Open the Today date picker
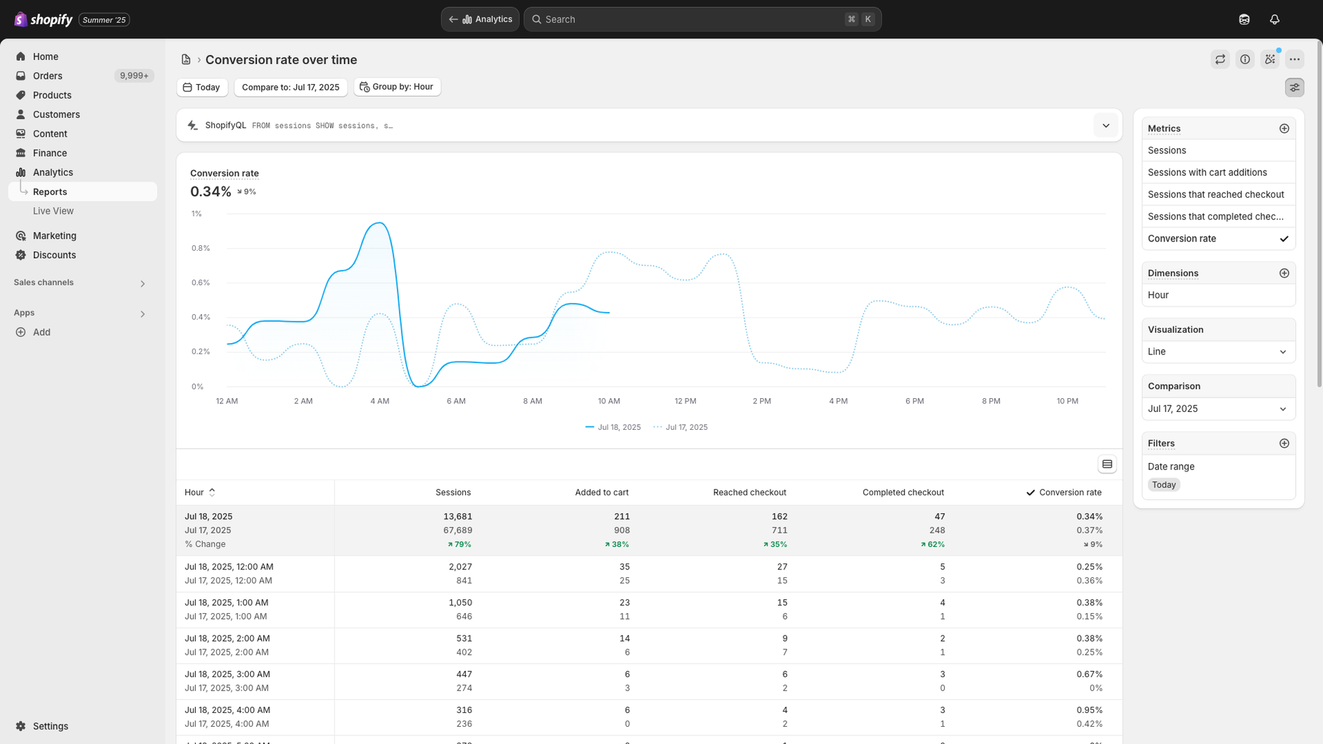This screenshot has width=1323, height=744. pos(202,87)
